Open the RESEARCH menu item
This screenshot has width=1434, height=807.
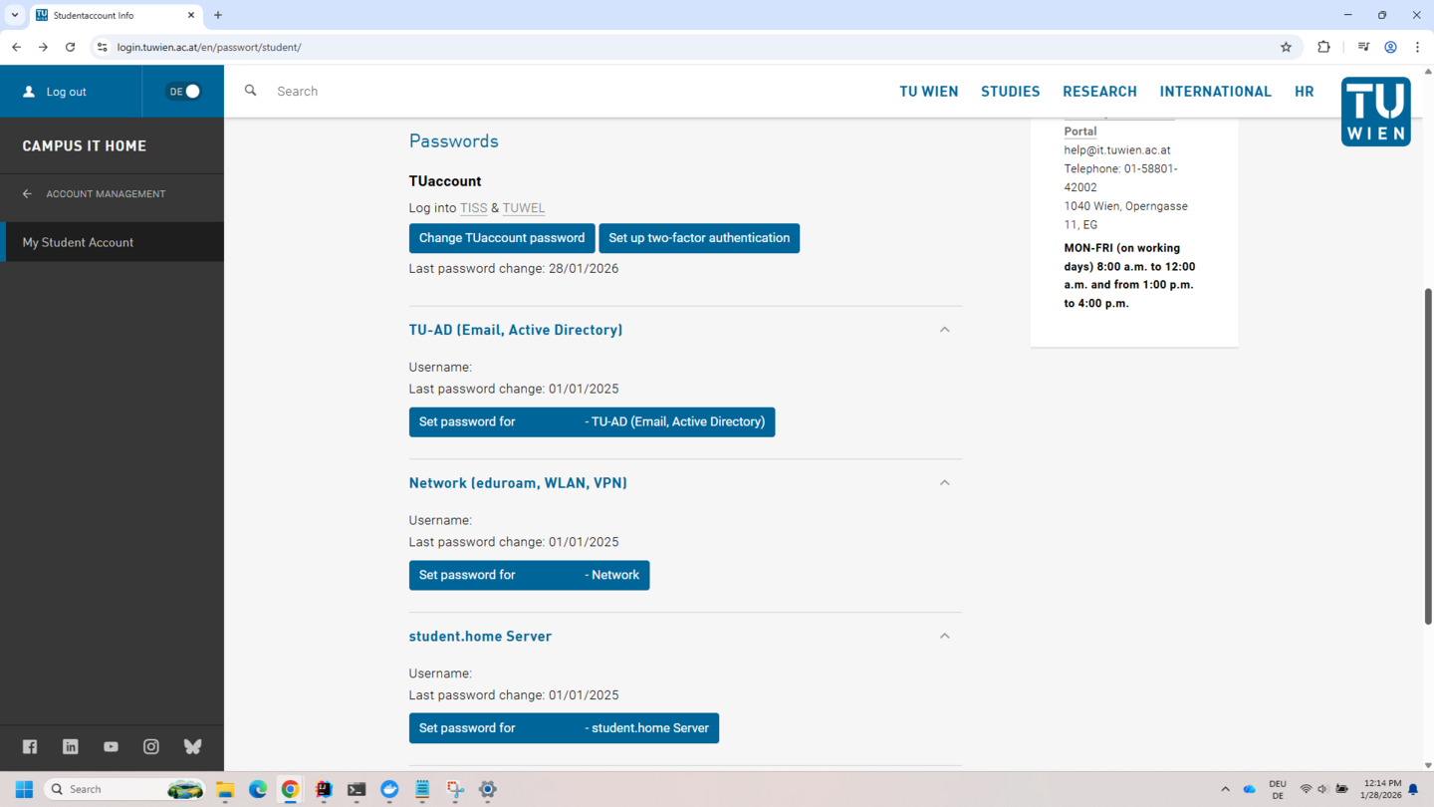point(1099,92)
